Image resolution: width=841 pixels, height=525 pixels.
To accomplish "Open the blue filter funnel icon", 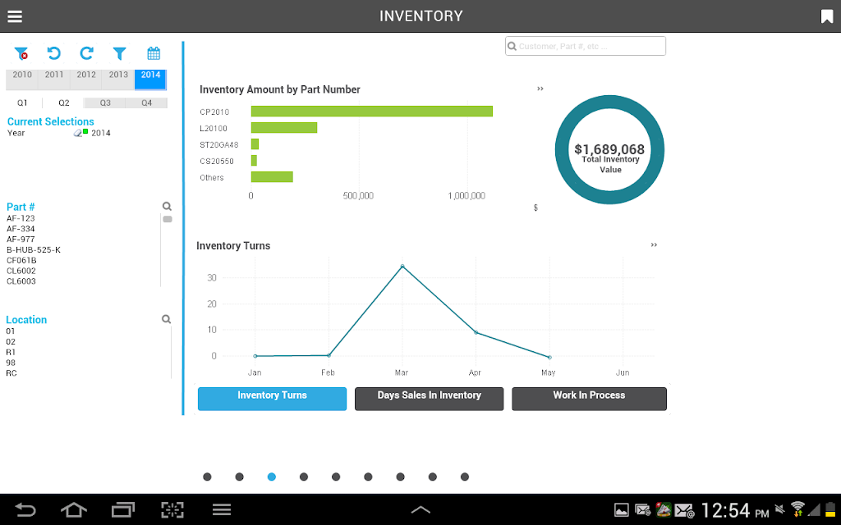I will [120, 53].
